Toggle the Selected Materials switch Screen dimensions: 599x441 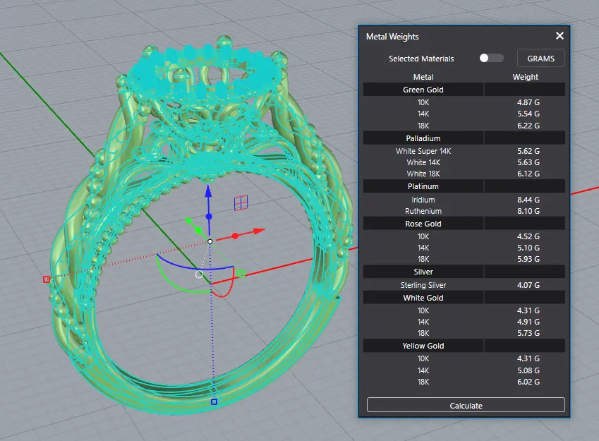tap(491, 58)
